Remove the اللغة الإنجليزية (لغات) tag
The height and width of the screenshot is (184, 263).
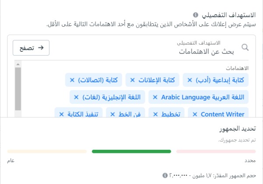tap(76, 97)
